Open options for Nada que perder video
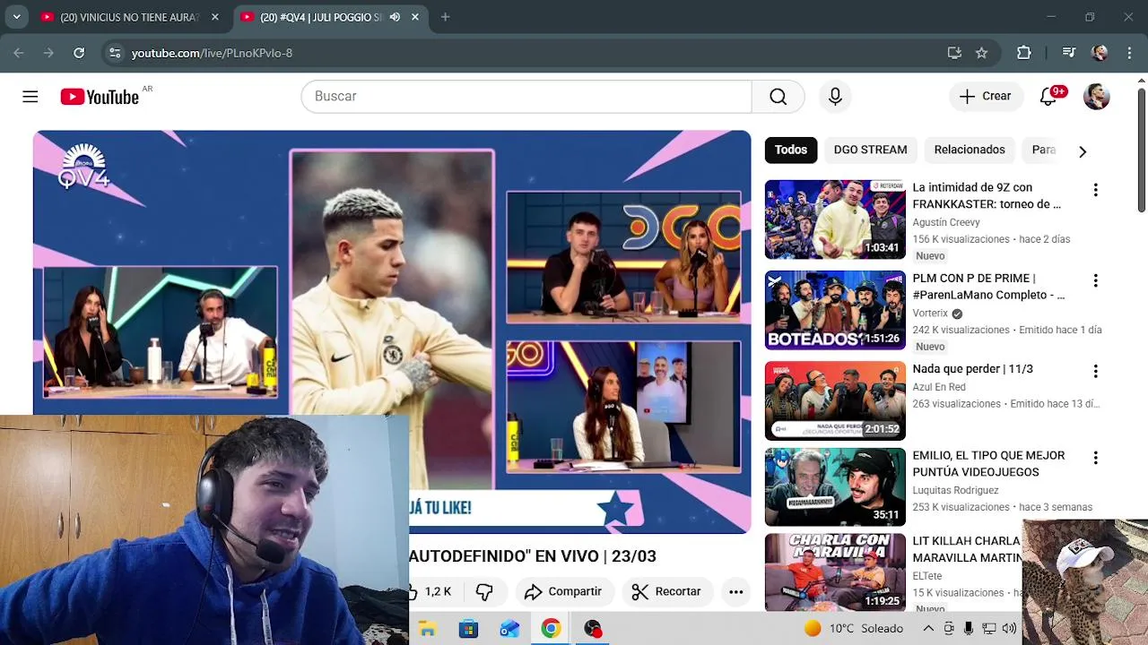Viewport: 1148px width, 645px height. 1095,371
